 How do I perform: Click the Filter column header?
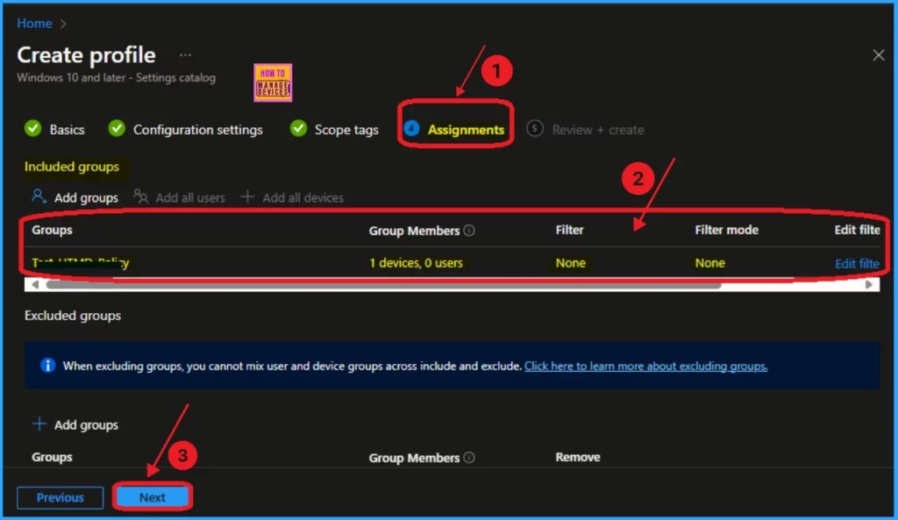pos(569,230)
